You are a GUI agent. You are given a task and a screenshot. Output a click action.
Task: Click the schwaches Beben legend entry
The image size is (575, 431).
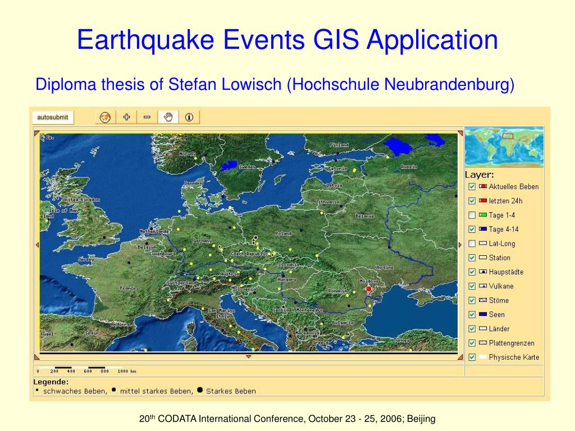pyautogui.click(x=72, y=391)
